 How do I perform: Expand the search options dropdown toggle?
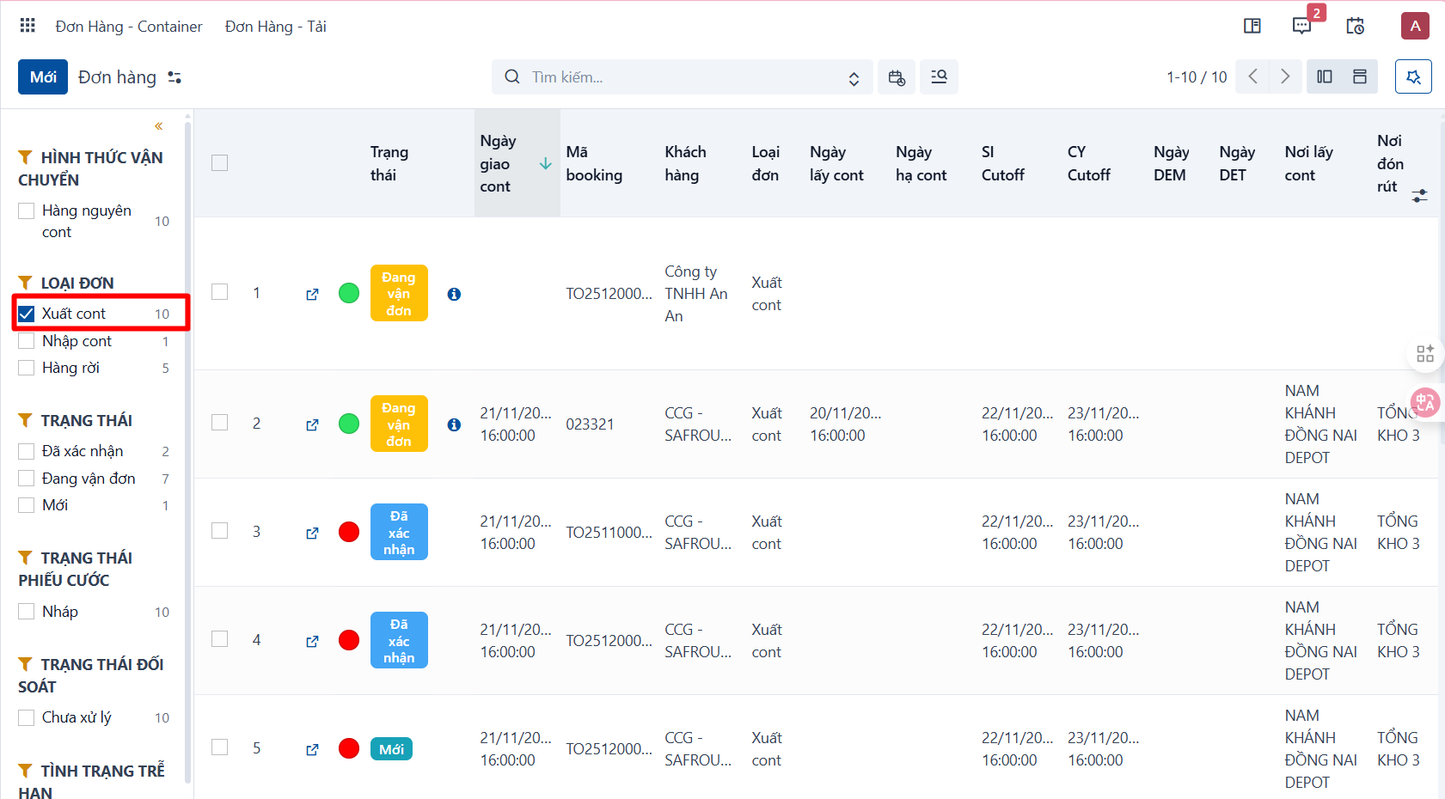854,78
